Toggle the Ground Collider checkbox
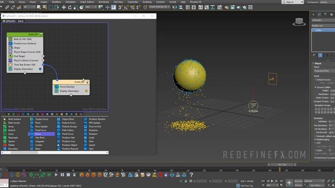Viewport: 335px width, 188px height. click(x=315, y=87)
